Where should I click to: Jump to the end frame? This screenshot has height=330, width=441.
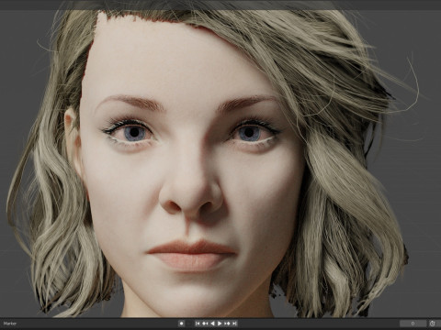pyautogui.click(x=234, y=324)
